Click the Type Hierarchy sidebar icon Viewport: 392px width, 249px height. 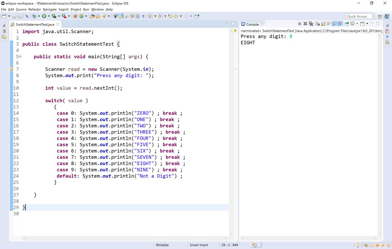pos(4,31)
